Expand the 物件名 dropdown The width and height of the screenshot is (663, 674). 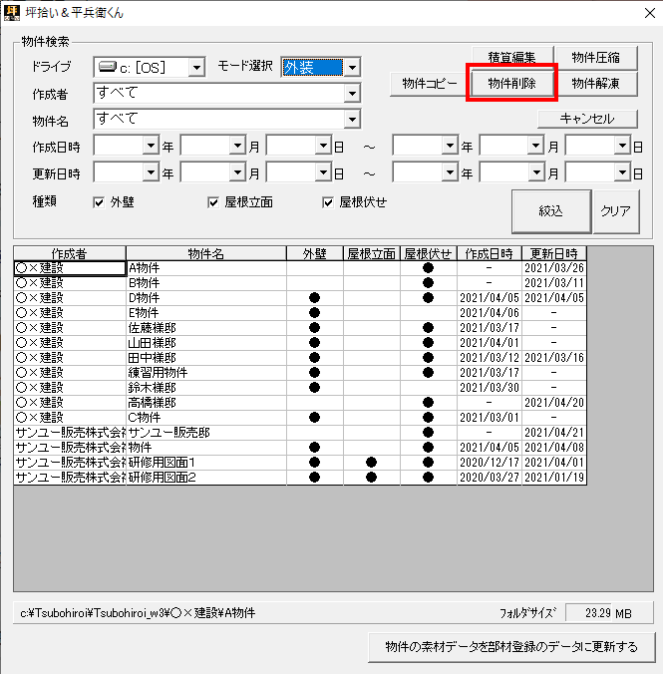coord(351,120)
